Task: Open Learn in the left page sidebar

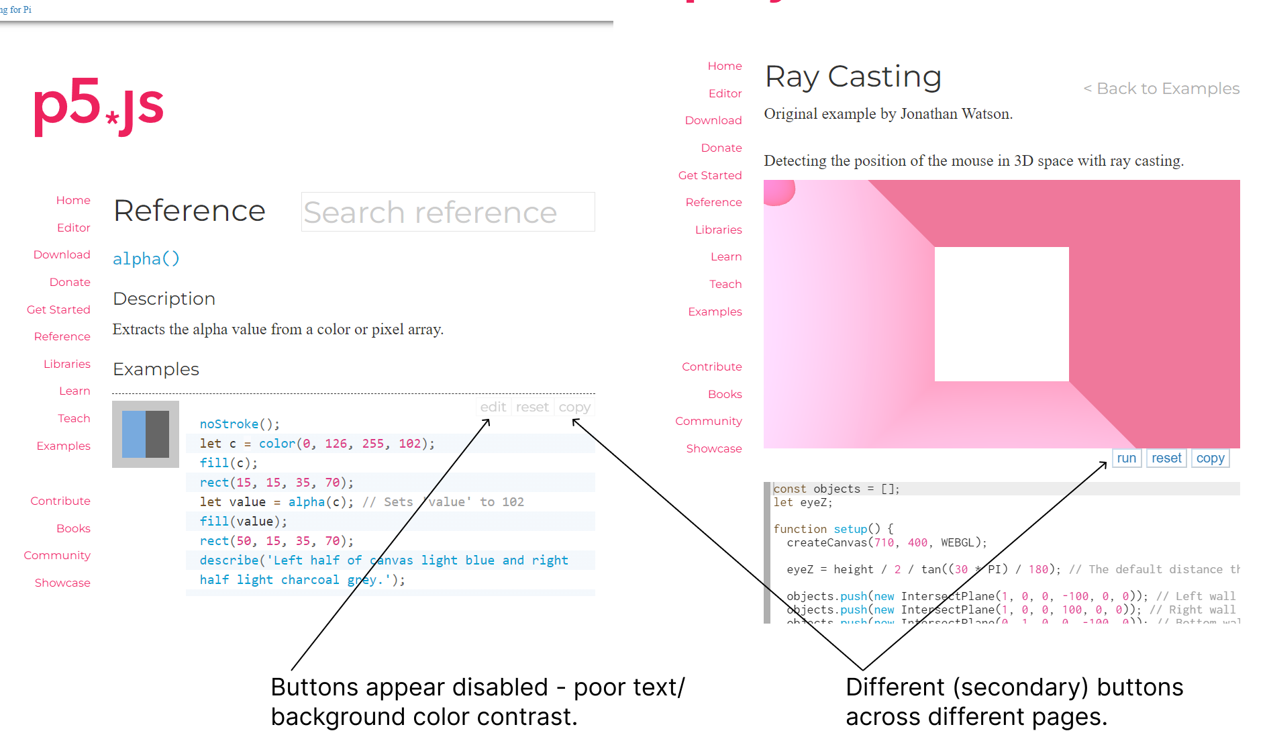Action: 74,391
